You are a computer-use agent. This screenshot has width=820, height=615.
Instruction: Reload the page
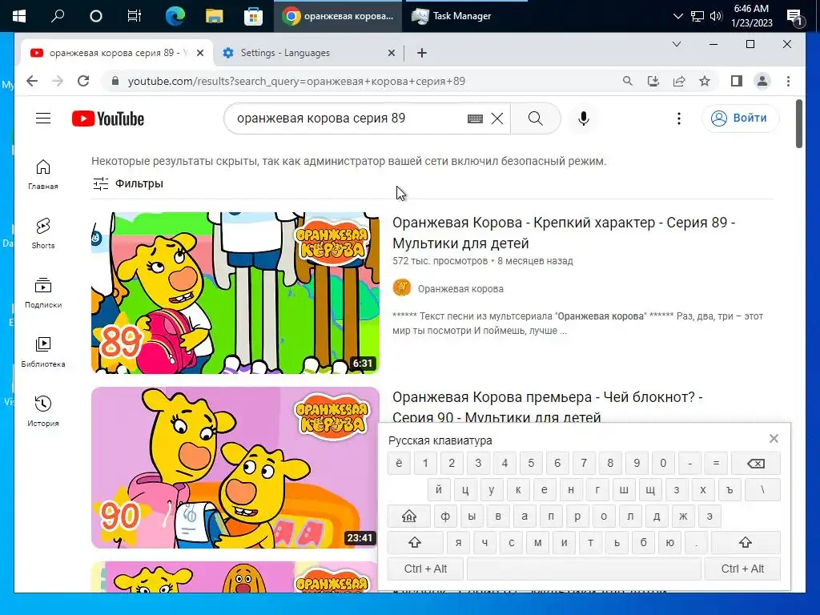click(83, 81)
